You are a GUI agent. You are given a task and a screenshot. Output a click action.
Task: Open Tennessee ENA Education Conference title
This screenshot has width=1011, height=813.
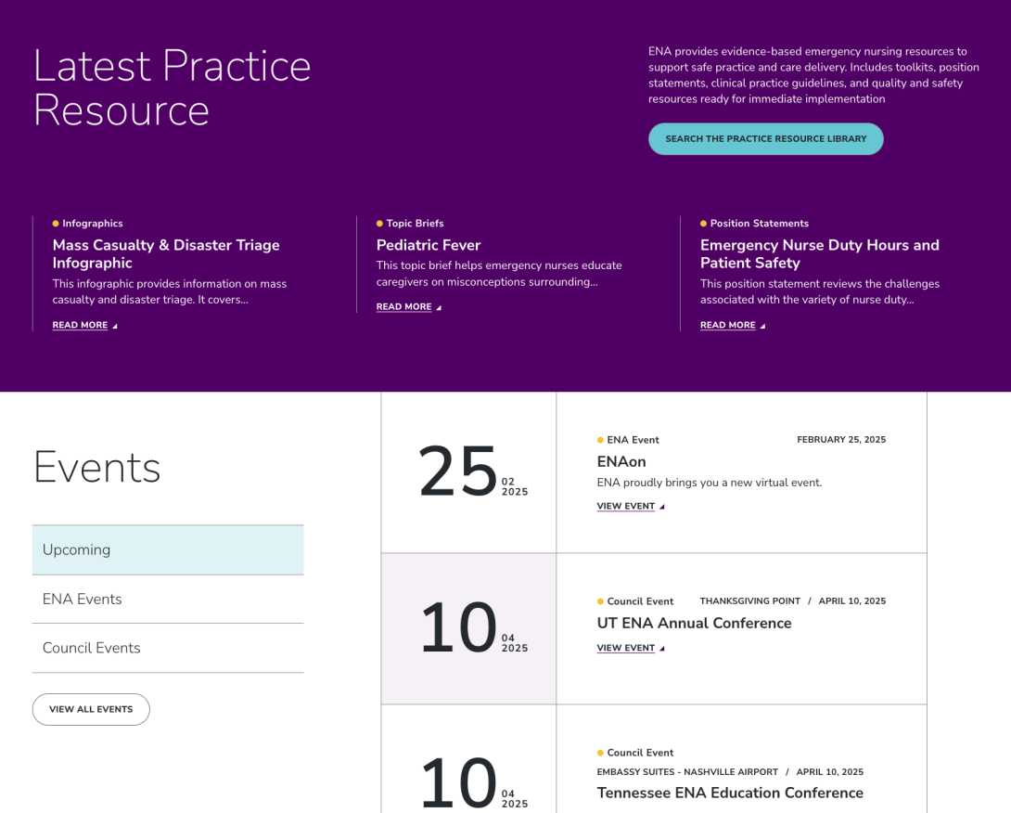pyautogui.click(x=730, y=793)
